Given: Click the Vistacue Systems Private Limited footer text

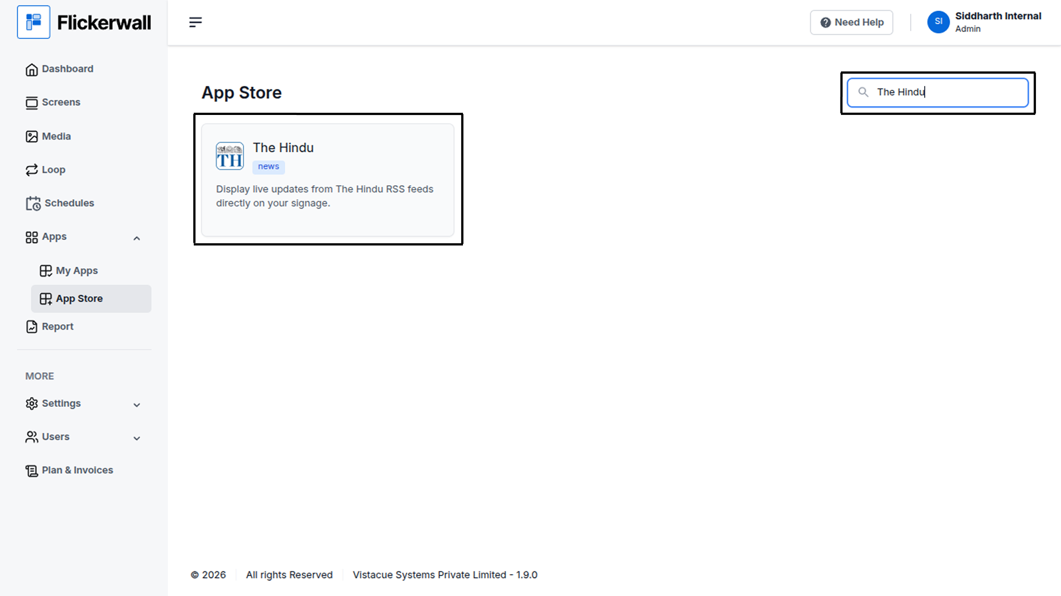Looking at the screenshot, I should 445,575.
